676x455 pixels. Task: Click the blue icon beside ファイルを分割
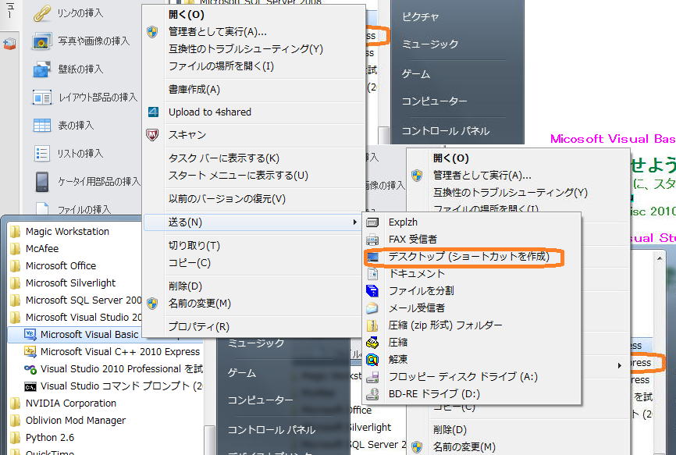click(372, 291)
